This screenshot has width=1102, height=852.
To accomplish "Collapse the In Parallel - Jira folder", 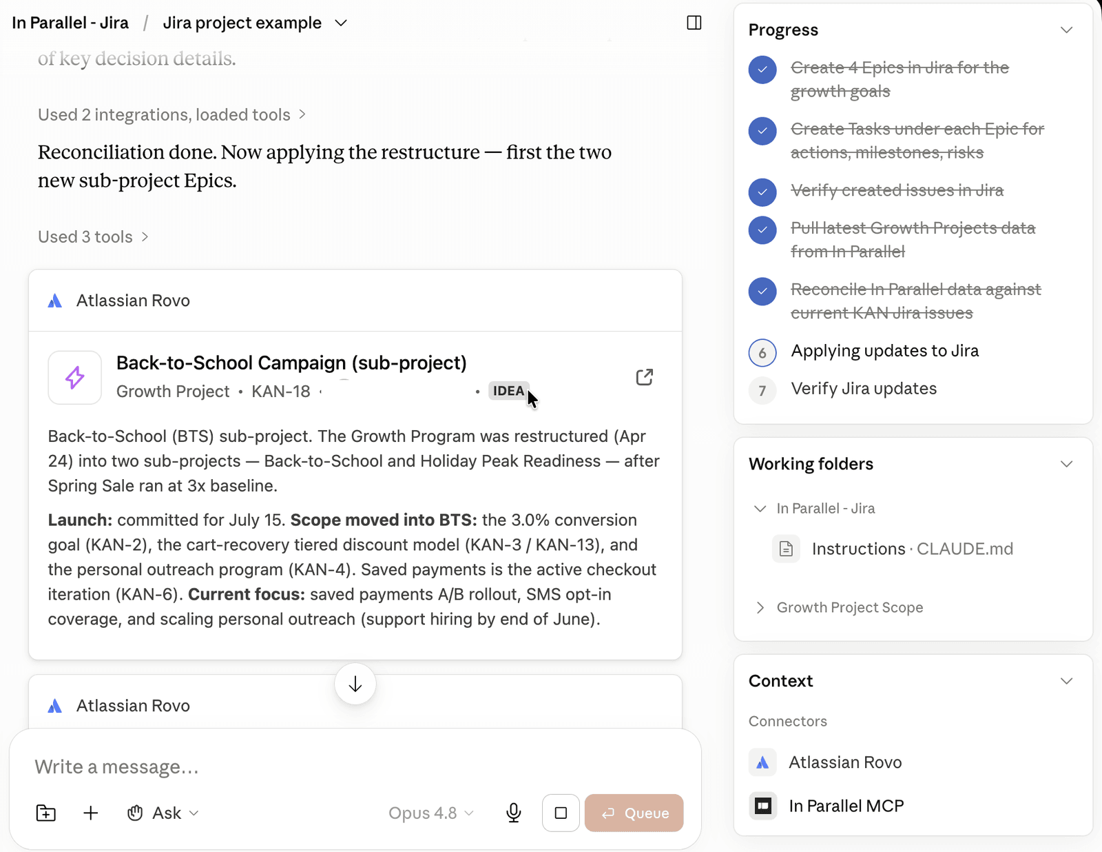I will [x=760, y=509].
